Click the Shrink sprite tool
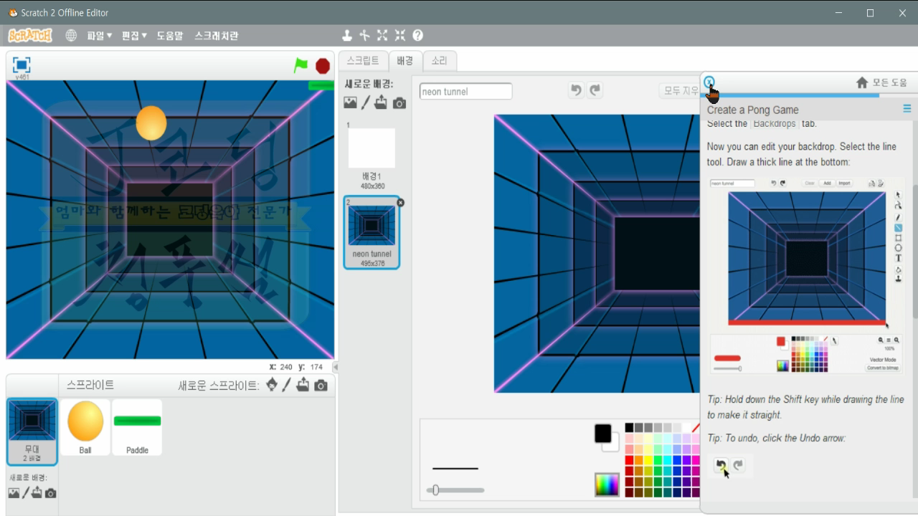 tap(399, 34)
